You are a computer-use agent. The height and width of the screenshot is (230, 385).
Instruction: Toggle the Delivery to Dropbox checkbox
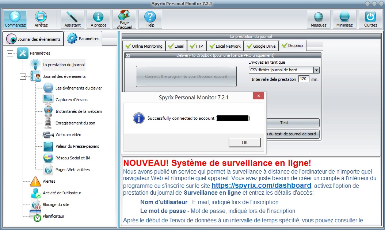(x=127, y=56)
